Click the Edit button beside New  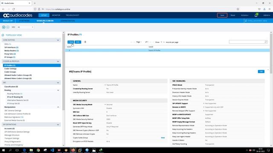pyautogui.click(x=78, y=42)
